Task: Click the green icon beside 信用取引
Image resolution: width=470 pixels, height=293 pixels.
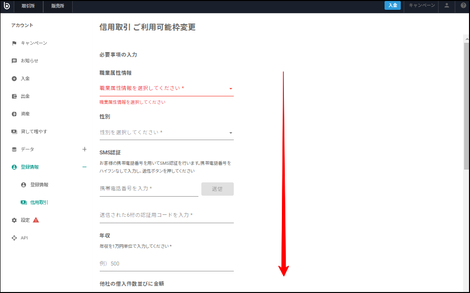Action: [x=24, y=203]
